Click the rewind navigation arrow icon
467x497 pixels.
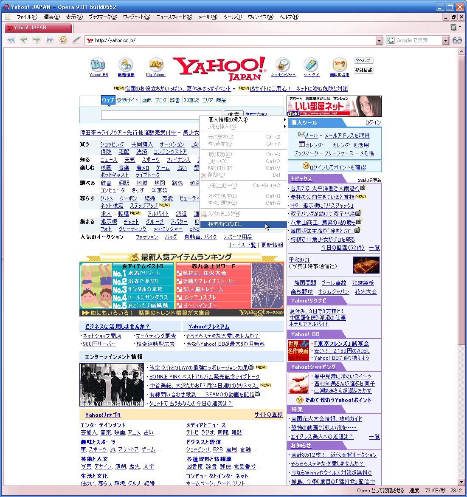click(x=11, y=40)
